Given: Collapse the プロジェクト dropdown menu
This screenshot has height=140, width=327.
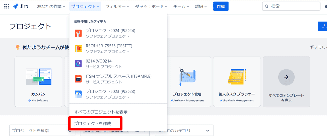Looking at the screenshot, I should click(x=85, y=7).
